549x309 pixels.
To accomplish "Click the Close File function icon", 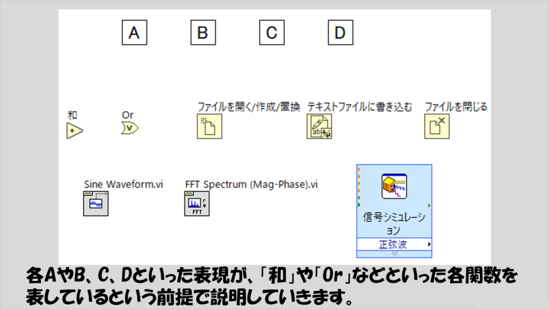I will click(438, 126).
